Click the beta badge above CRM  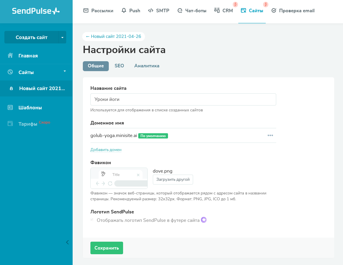coord(235,4)
